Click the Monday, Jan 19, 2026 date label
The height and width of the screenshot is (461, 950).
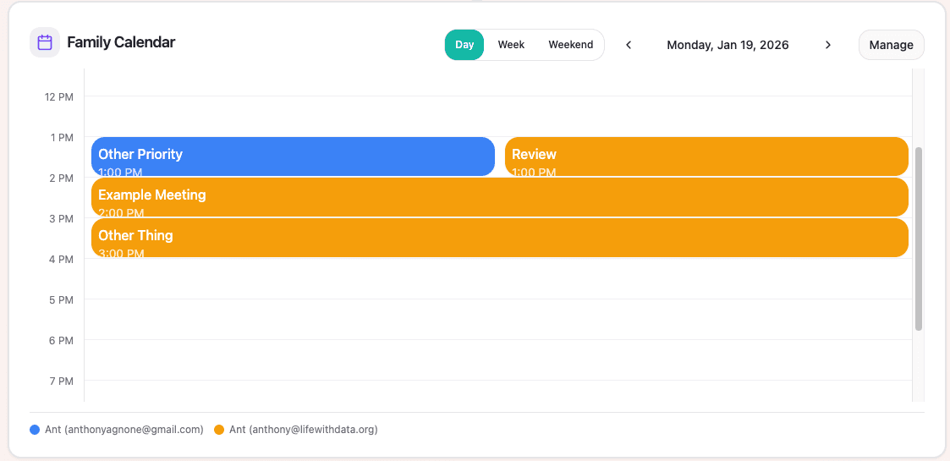[x=728, y=45]
